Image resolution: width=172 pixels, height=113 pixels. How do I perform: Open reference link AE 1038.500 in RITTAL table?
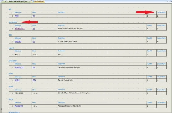coord(19,106)
